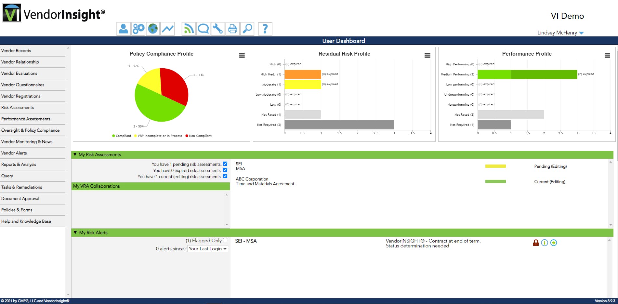The height and width of the screenshot is (304, 618).
Task: Click risk assessments list scrollbar down arrow
Action: [611, 225]
